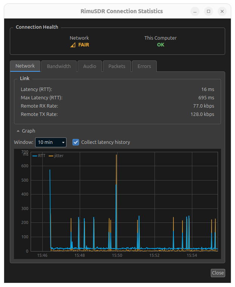Image resolution: width=235 pixels, height=287 pixels.
Task: Click the Network heading in Connection Health
Action: (79, 38)
